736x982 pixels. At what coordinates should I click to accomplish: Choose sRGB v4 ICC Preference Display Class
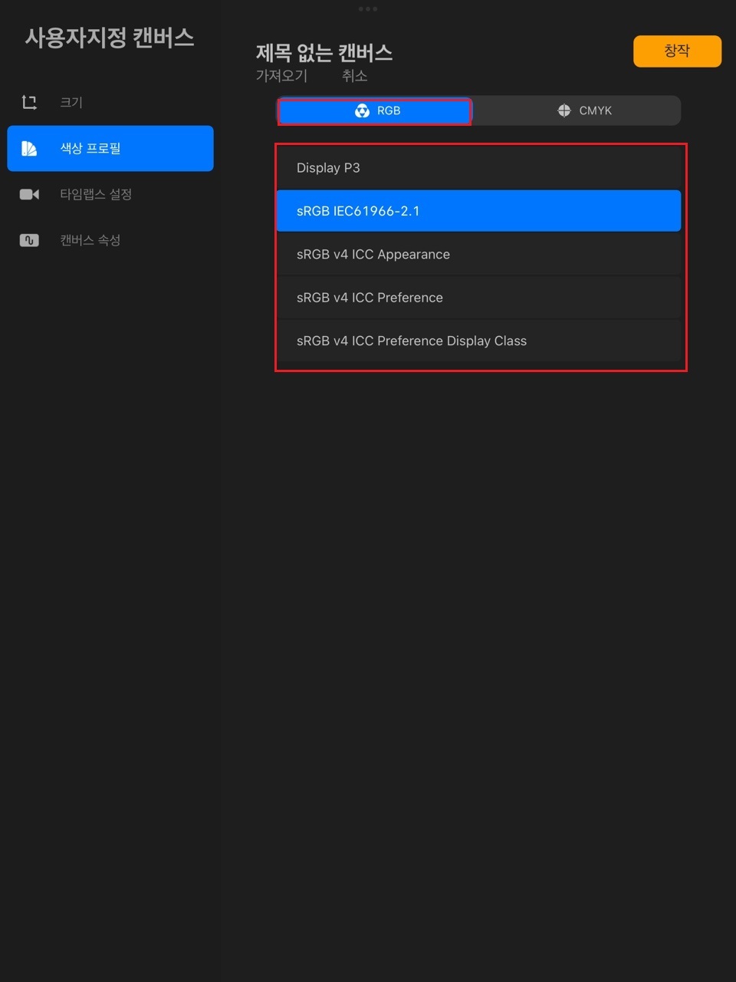pyautogui.click(x=478, y=341)
